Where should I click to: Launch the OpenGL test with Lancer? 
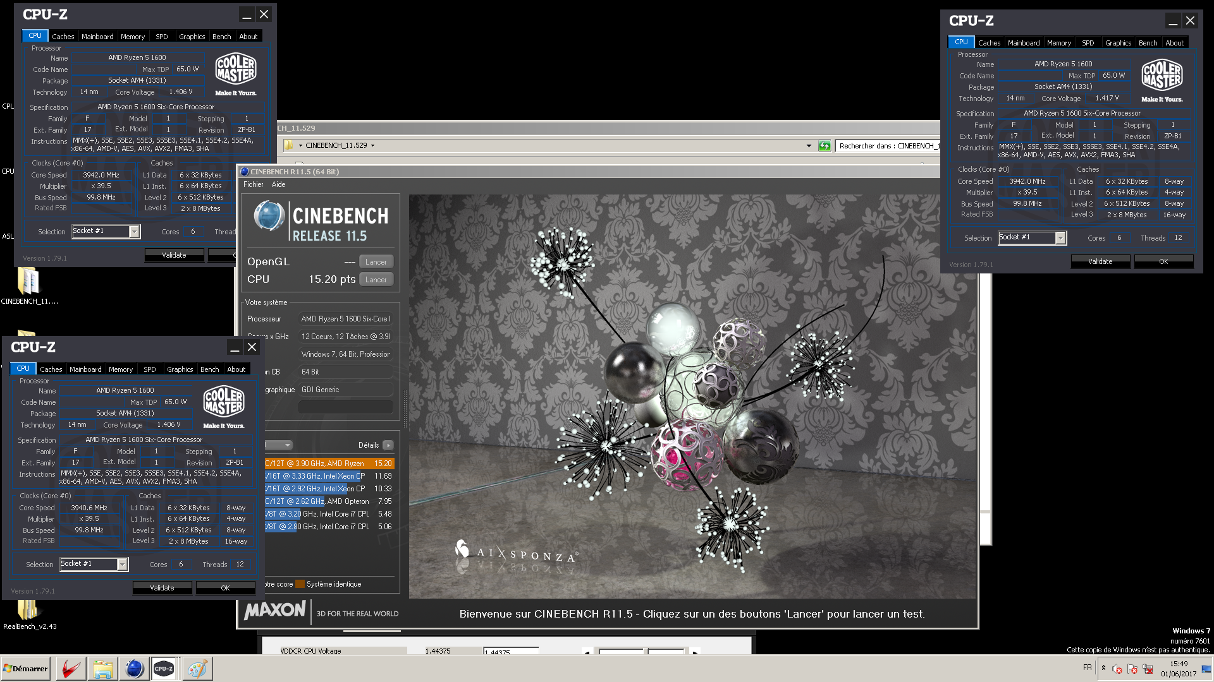coord(376,262)
